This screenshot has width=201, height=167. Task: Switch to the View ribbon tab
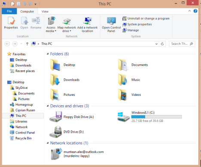click(45, 12)
